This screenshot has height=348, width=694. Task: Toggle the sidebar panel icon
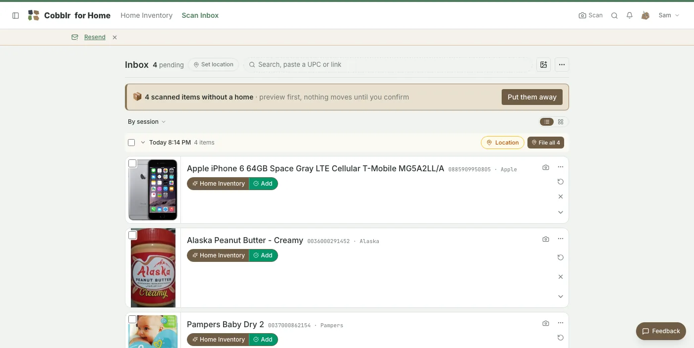pyautogui.click(x=15, y=15)
